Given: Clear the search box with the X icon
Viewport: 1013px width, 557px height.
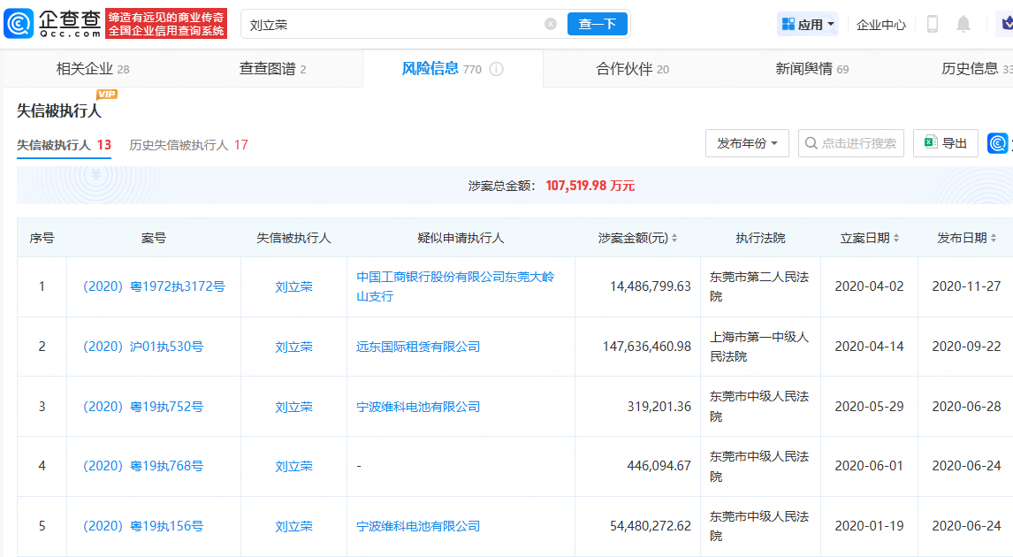Looking at the screenshot, I should coord(551,25).
